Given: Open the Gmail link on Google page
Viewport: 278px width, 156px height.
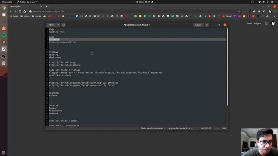Looking at the screenshot, I should [249, 23].
